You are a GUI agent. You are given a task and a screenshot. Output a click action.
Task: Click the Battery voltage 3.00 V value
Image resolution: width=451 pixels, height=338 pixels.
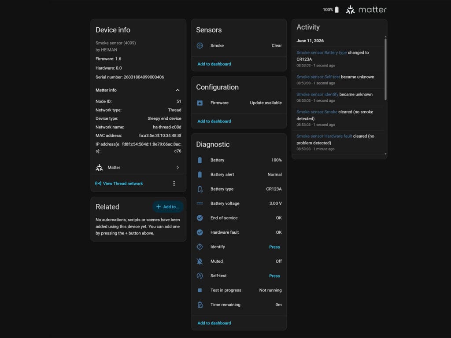pos(276,203)
